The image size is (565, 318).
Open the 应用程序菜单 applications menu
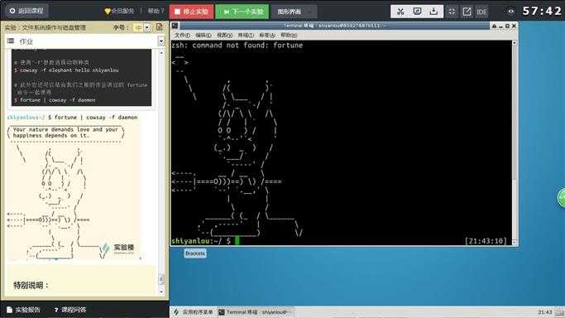tap(194, 312)
